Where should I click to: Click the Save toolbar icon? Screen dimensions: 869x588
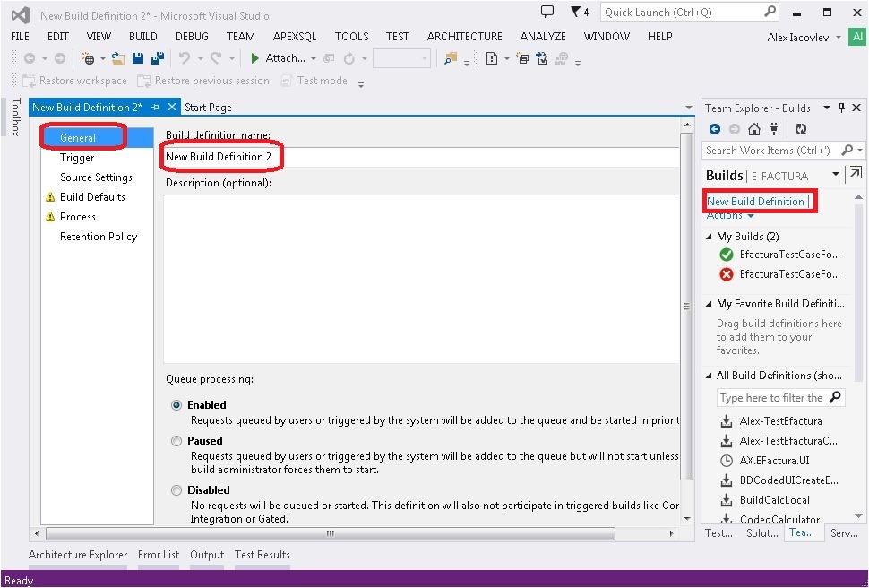[x=137, y=58]
